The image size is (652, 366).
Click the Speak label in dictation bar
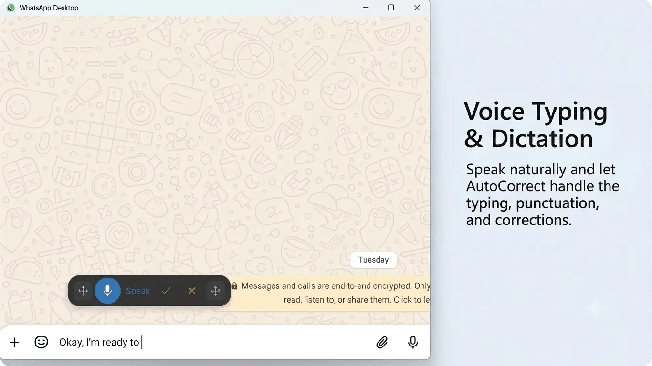point(138,291)
